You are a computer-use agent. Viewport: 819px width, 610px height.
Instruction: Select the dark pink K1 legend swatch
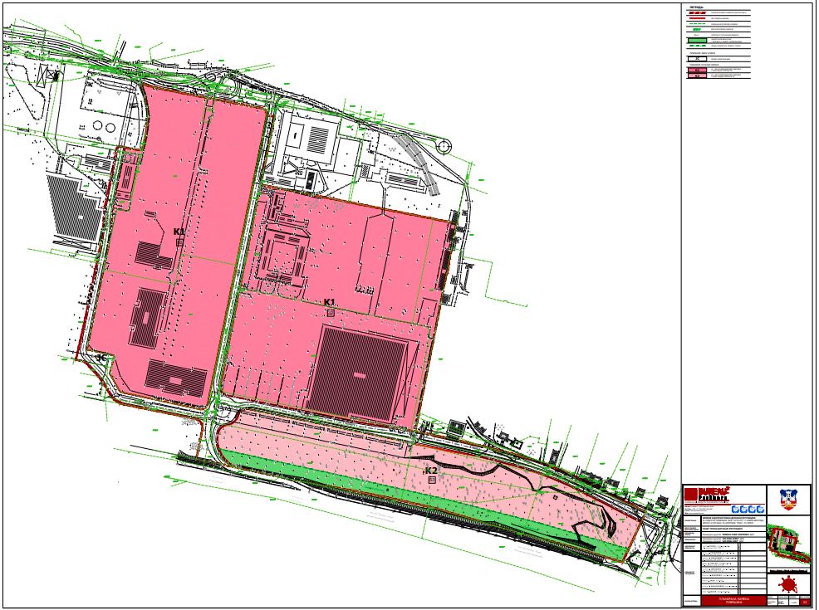click(696, 70)
